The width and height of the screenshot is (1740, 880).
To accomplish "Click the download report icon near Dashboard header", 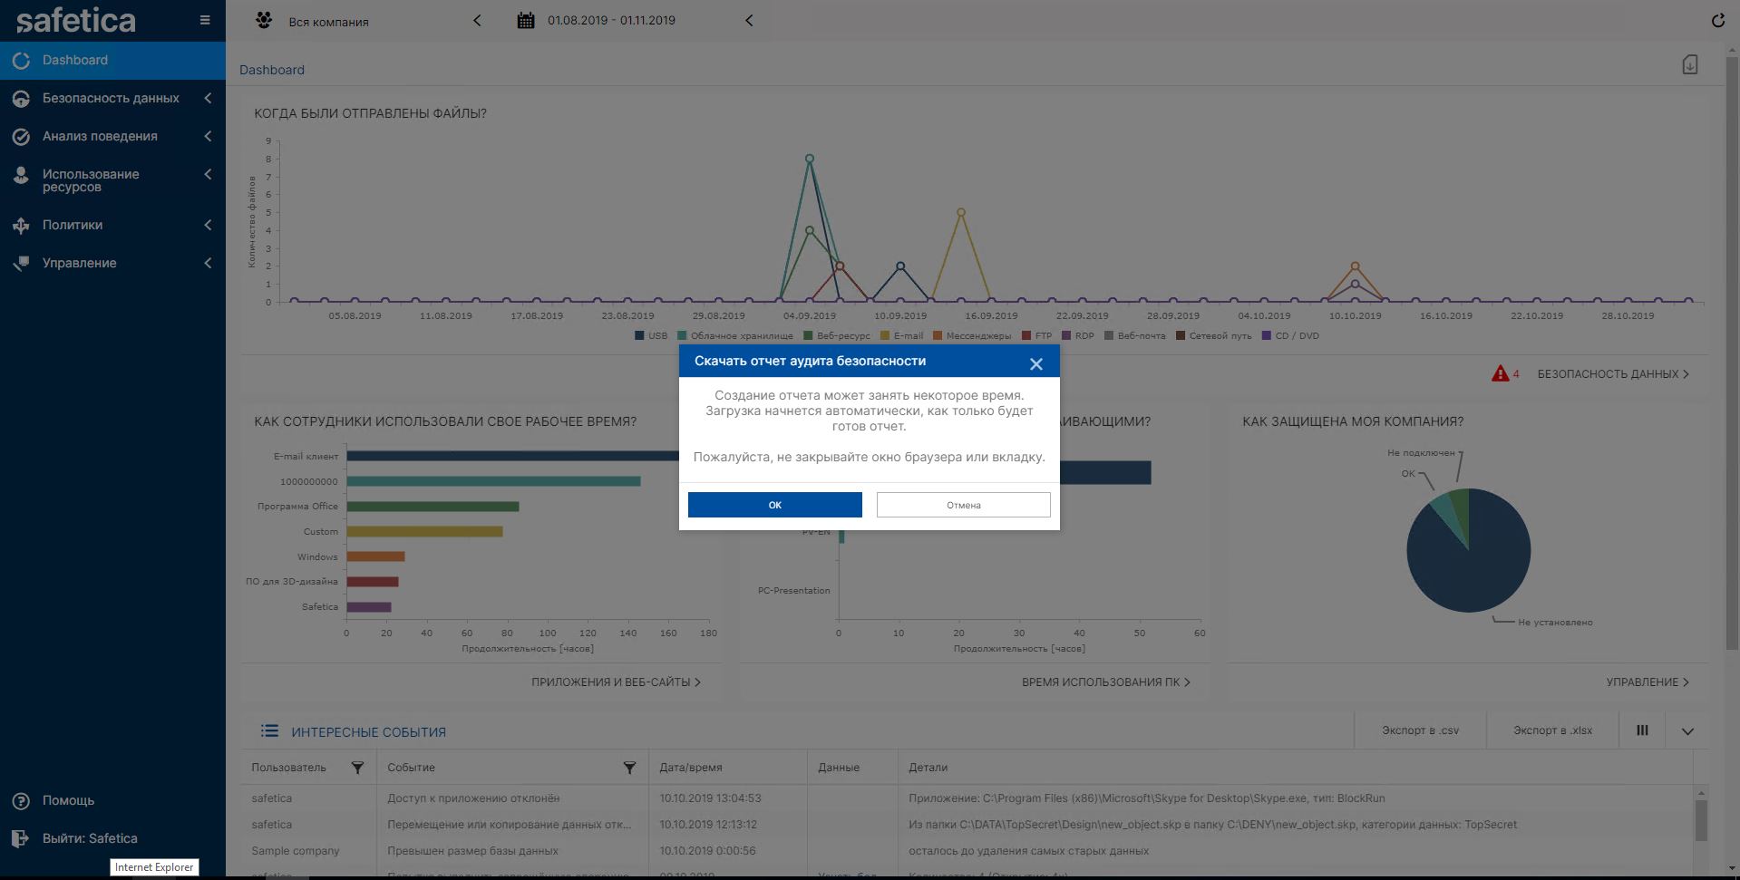I will [1689, 65].
